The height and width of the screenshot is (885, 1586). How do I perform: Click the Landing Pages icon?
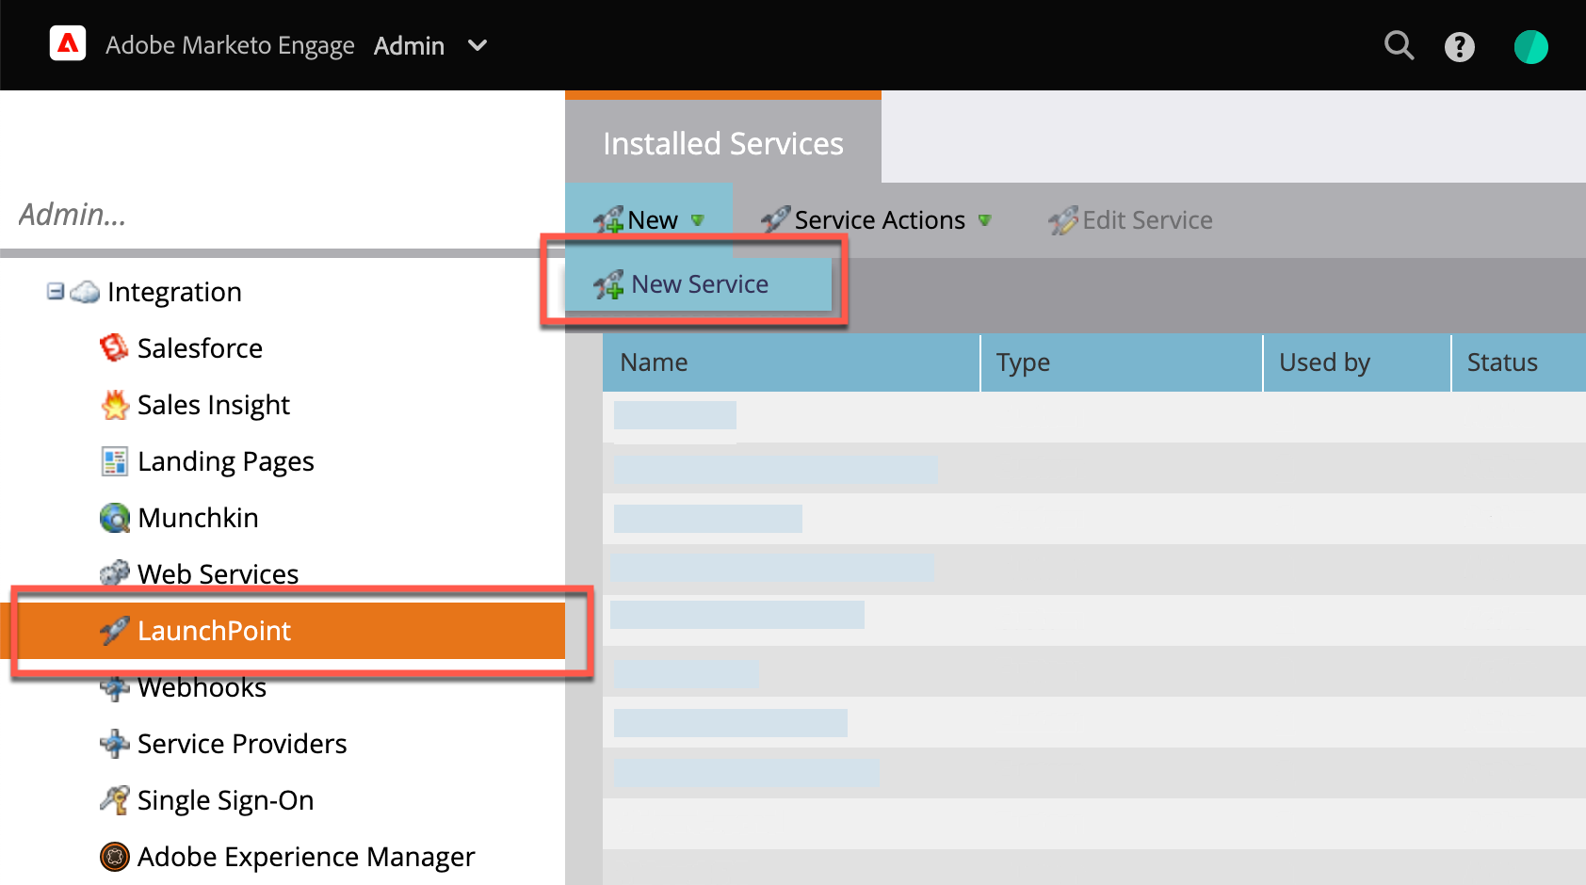[115, 461]
